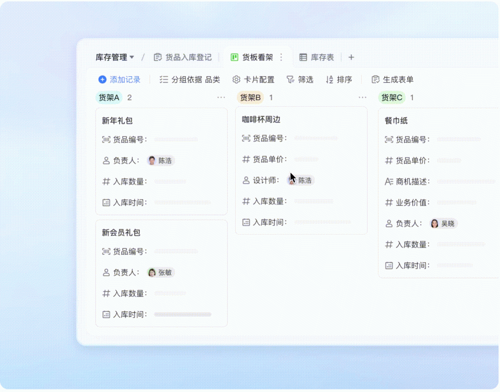Image resolution: width=500 pixels, height=392 pixels.
Task: Click the table icon on 库存表 tab
Action: click(x=304, y=57)
